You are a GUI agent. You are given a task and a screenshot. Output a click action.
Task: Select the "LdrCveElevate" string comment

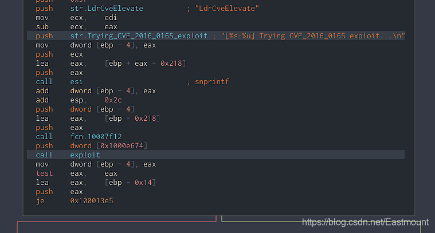point(227,9)
